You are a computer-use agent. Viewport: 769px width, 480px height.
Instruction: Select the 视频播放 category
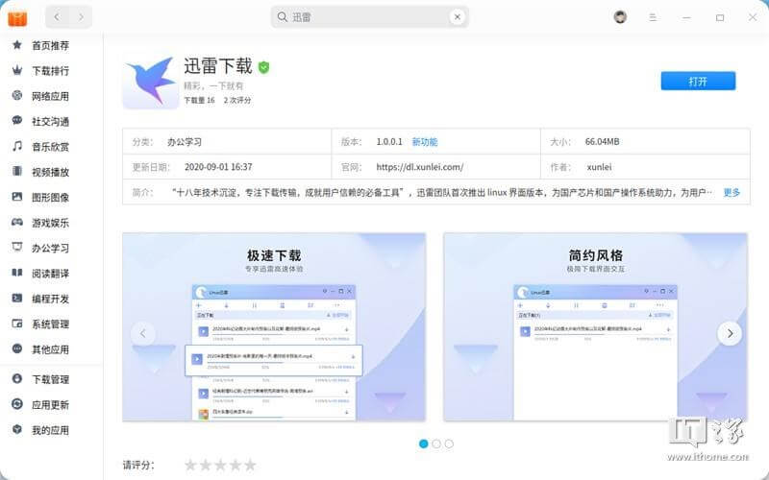50,173
